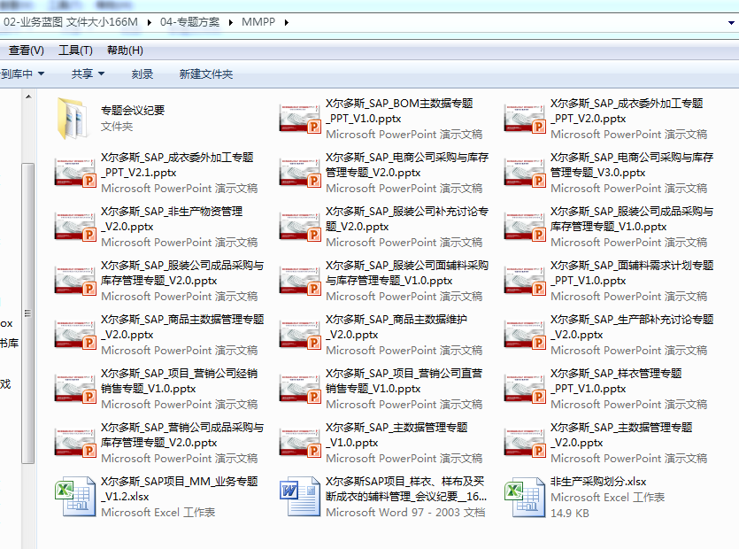
Task: Open the 查看(V) menu
Action: [x=26, y=50]
